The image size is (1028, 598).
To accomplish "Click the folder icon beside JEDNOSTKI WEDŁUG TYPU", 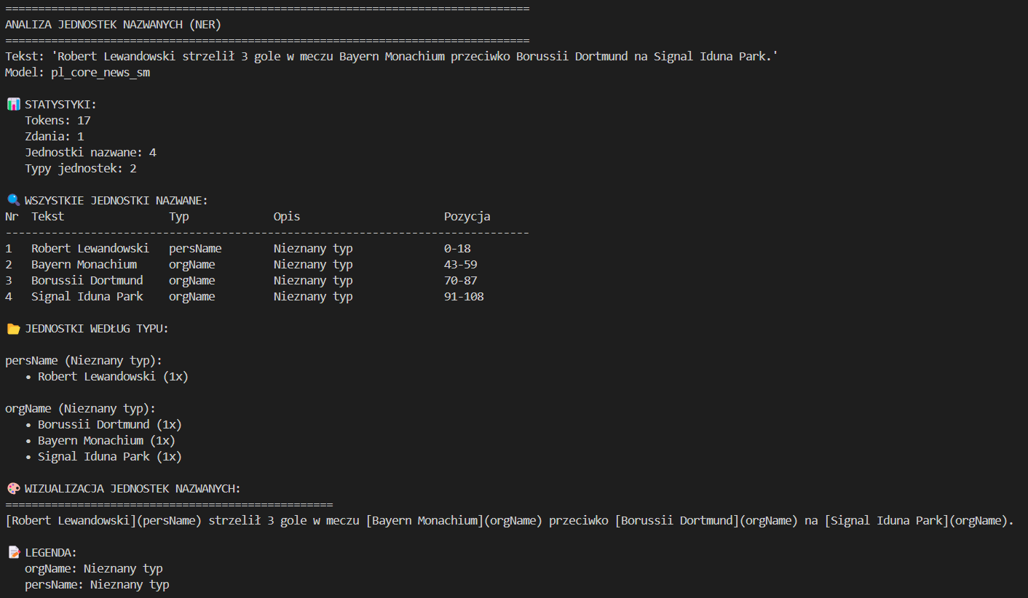I will click(x=13, y=329).
